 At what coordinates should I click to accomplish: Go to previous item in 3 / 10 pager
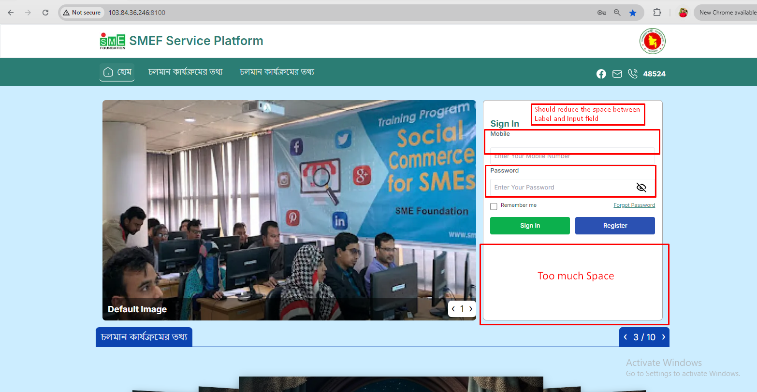pos(626,337)
